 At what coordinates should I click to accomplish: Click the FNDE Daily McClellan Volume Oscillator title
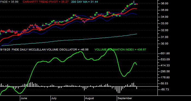(x=50, y=50)
